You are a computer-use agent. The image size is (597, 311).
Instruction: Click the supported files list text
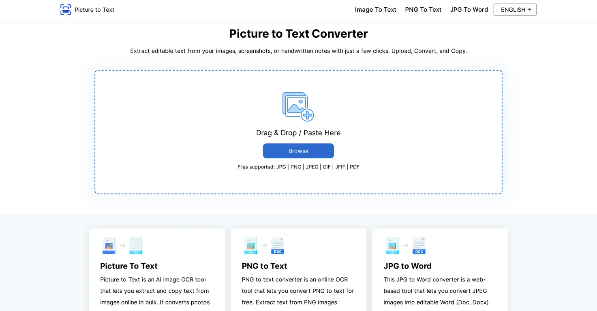[x=298, y=167]
